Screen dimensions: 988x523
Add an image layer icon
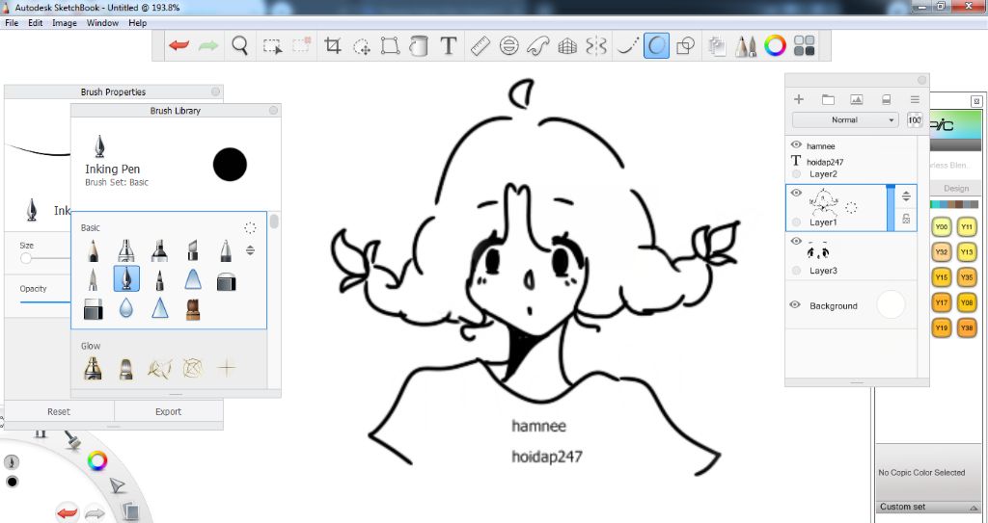point(857,99)
